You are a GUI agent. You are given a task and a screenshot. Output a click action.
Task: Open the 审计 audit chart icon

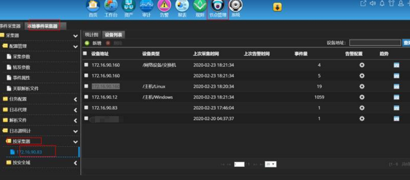147,6
